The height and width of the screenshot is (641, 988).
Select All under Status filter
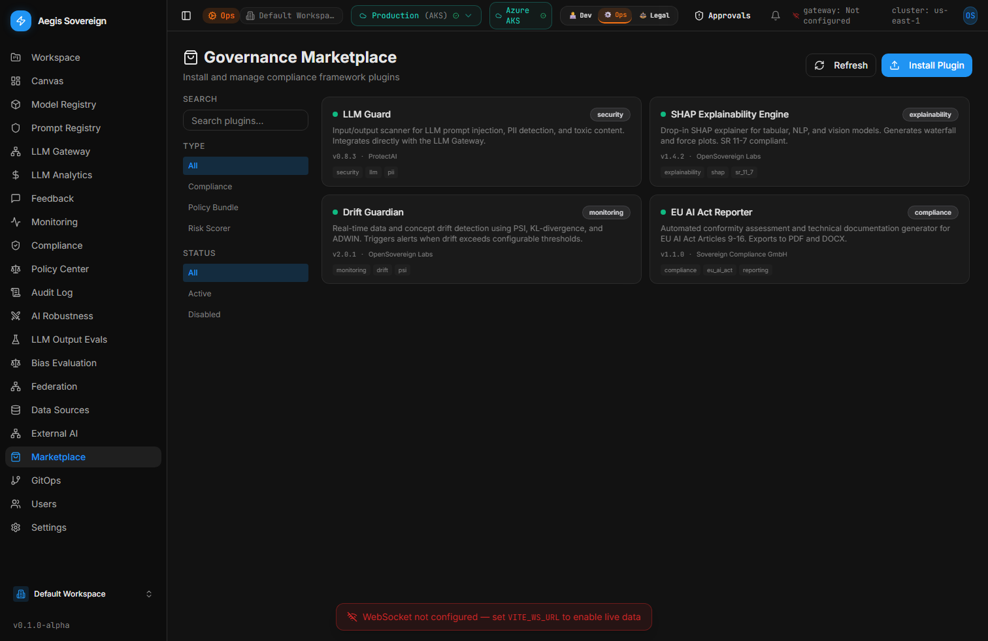pyautogui.click(x=246, y=273)
